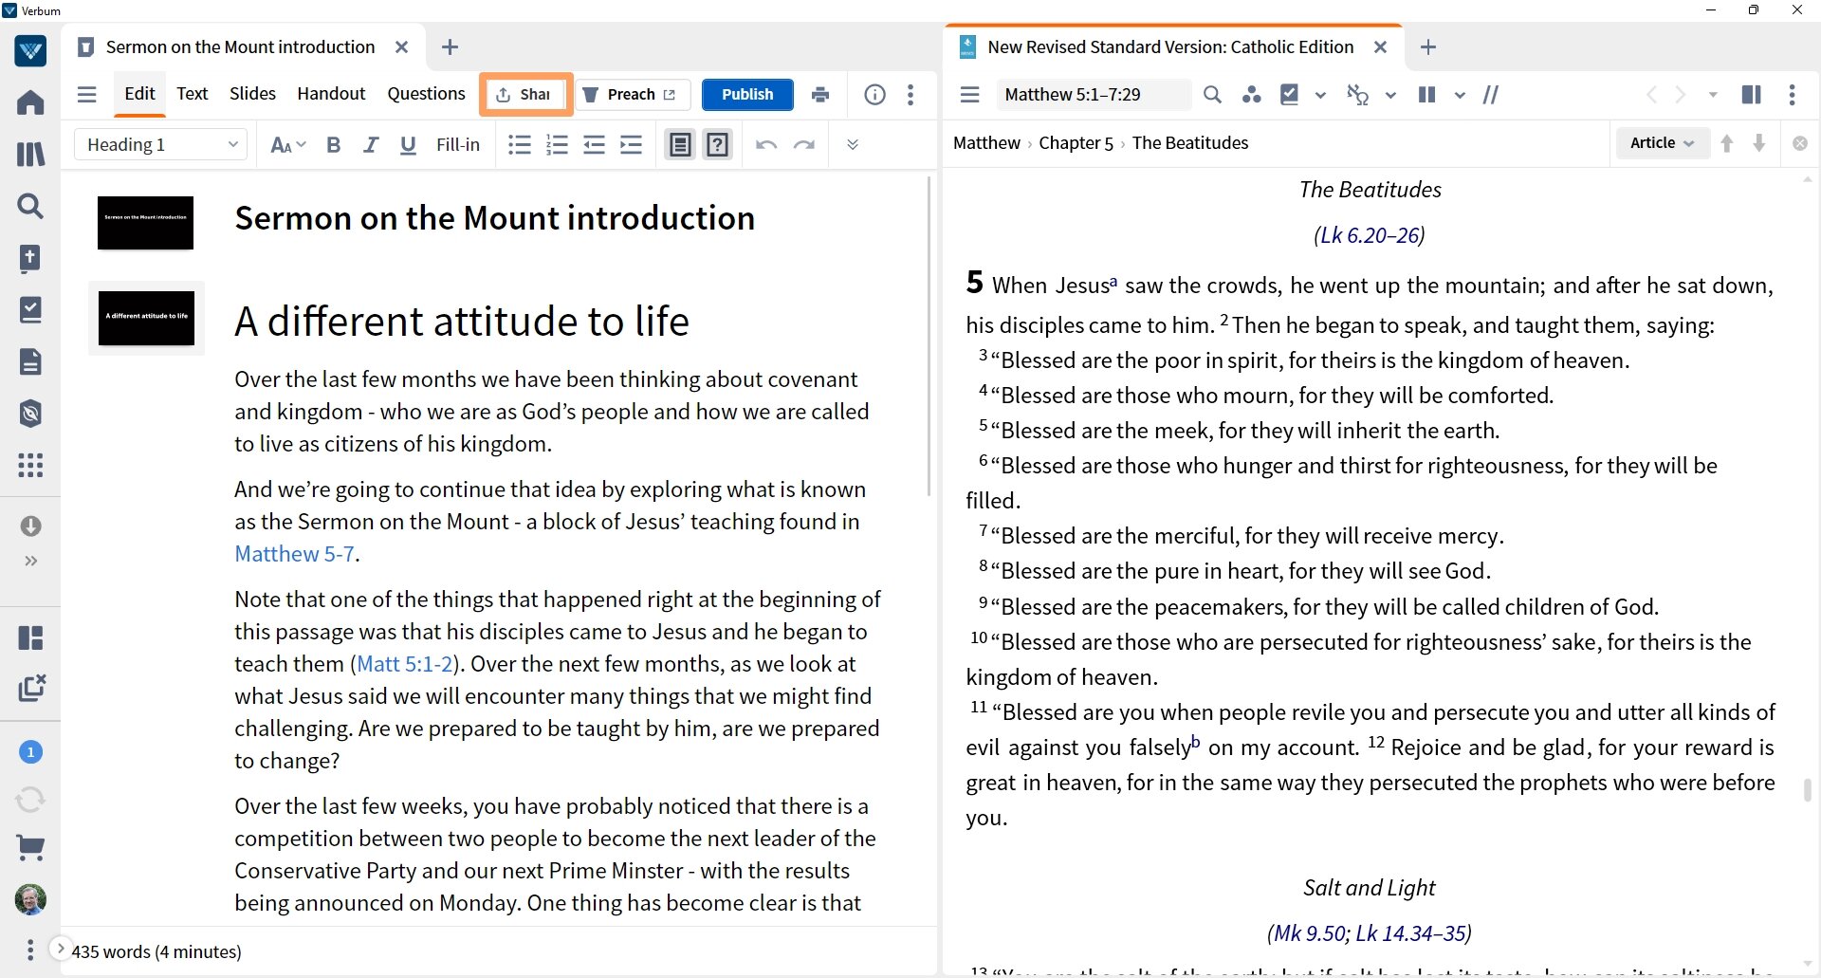This screenshot has height=978, width=1821.
Task: Open the columns layout dropdown arrow
Action: tap(1460, 95)
